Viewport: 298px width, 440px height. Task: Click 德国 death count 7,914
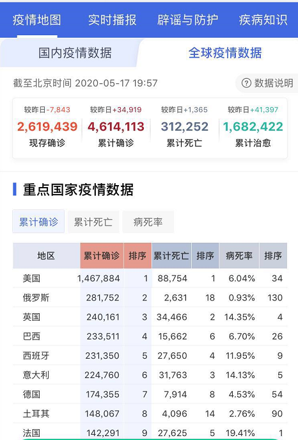click(176, 395)
